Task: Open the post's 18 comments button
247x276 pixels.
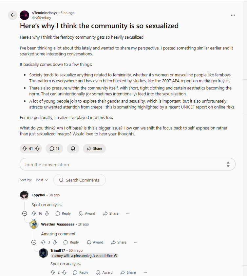Action: (54, 148)
